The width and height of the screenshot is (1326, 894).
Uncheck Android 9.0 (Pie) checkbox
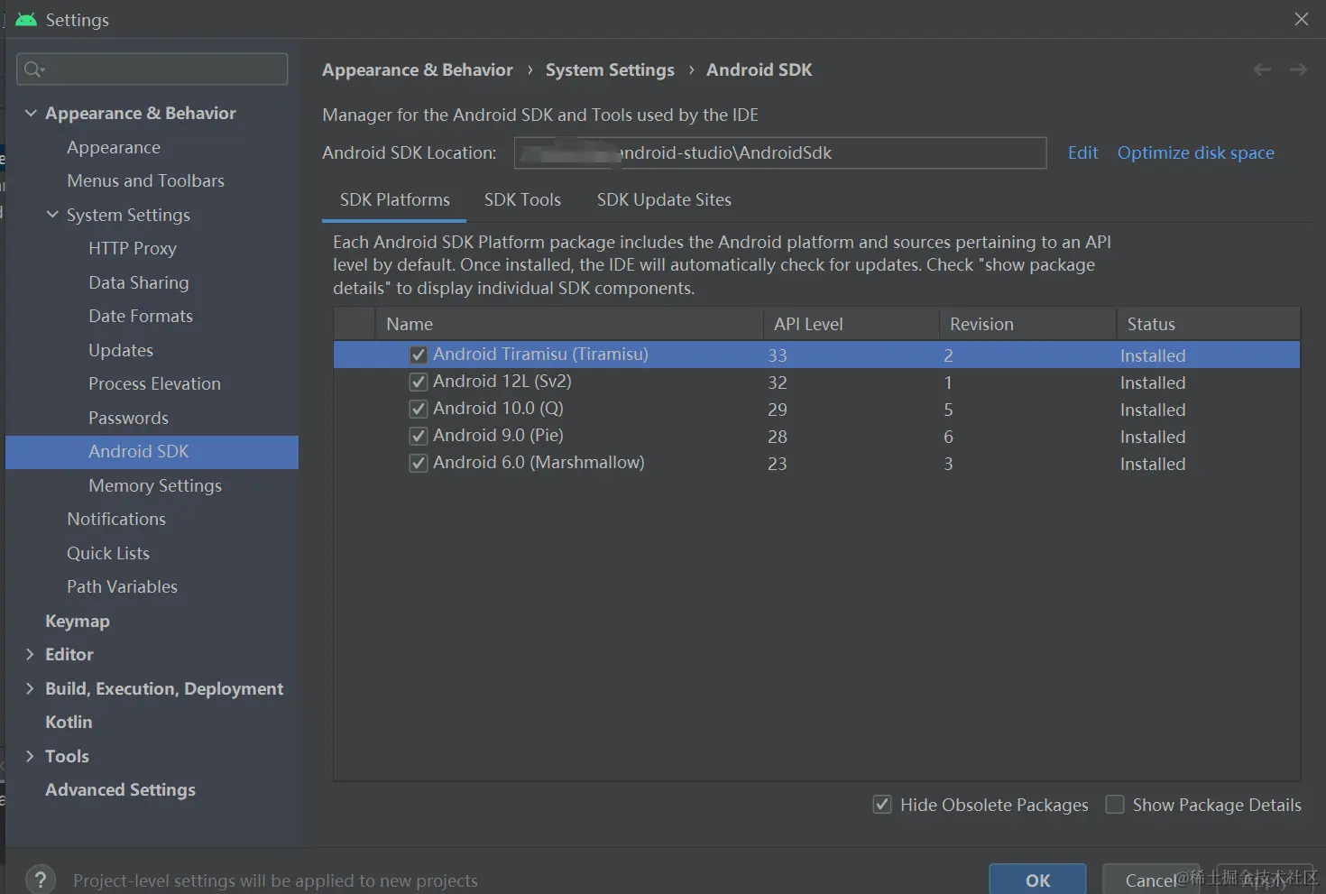point(418,436)
